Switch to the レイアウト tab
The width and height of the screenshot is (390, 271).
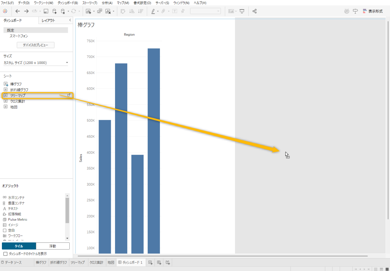pyautogui.click(x=48, y=21)
